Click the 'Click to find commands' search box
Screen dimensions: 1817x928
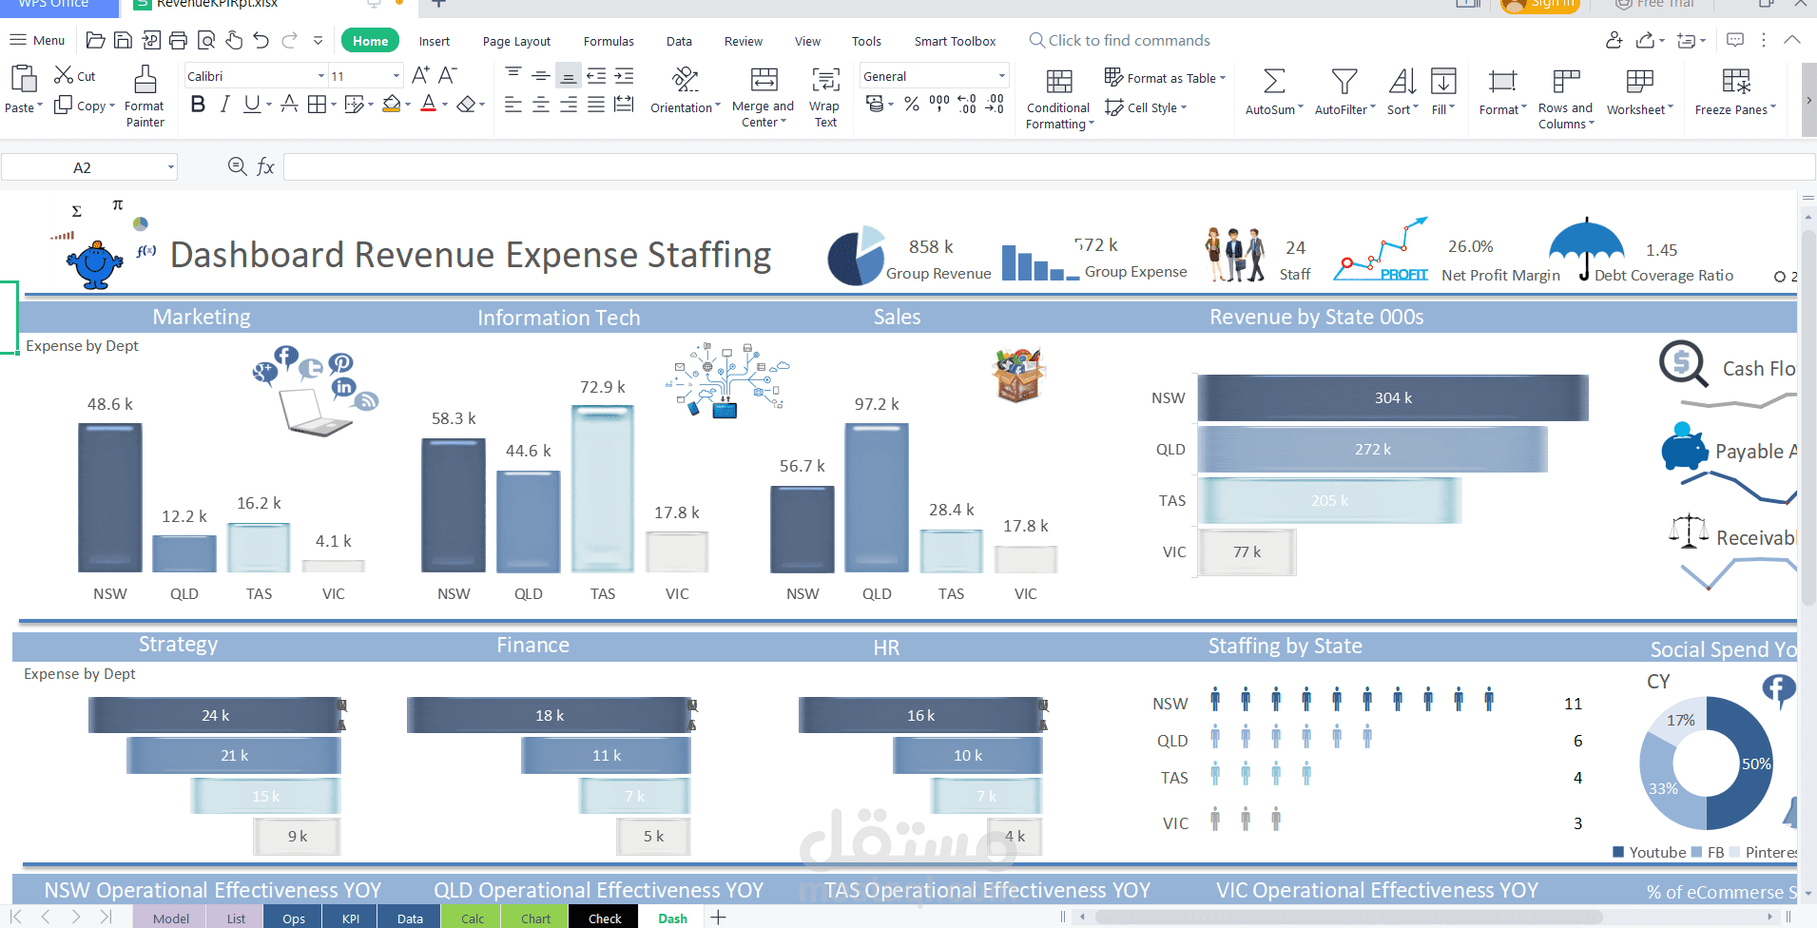[1119, 40]
